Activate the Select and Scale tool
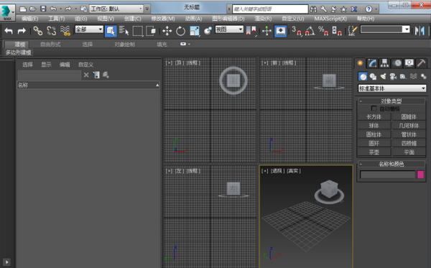Screen dimensions: 431x268 click(195, 31)
